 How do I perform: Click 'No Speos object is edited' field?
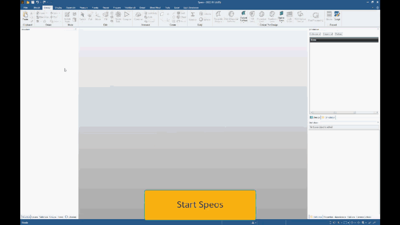[x=344, y=127]
